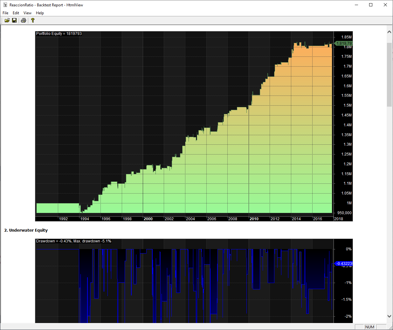Click the Save report toolbar icon

pos(14,20)
